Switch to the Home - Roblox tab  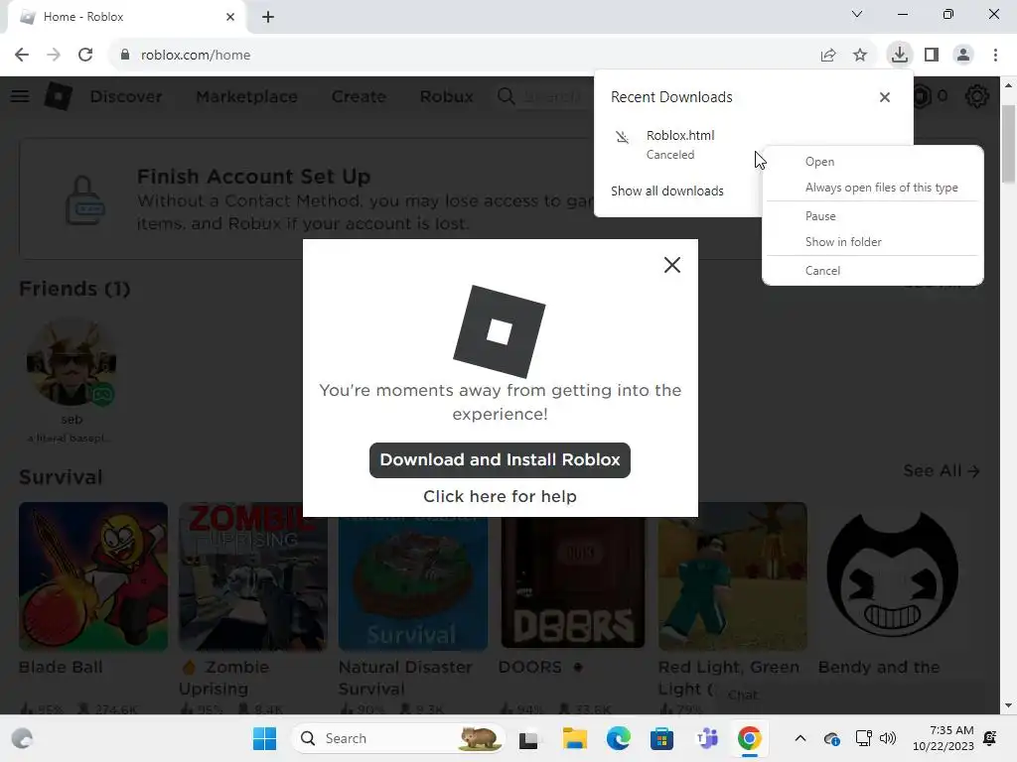(126, 17)
